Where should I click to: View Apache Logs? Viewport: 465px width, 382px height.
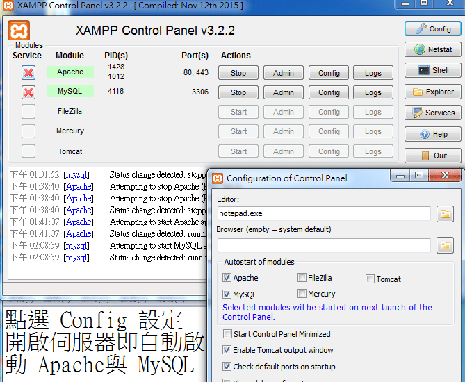tap(373, 73)
